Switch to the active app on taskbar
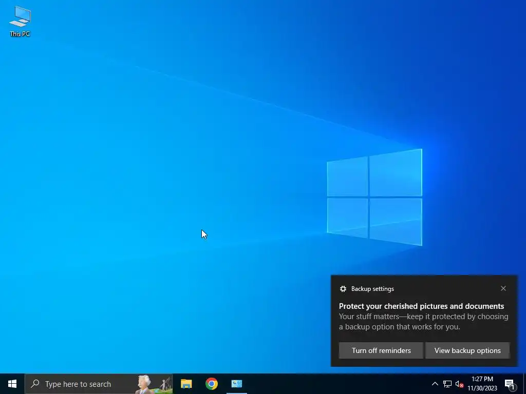This screenshot has height=394, width=526. point(236,384)
